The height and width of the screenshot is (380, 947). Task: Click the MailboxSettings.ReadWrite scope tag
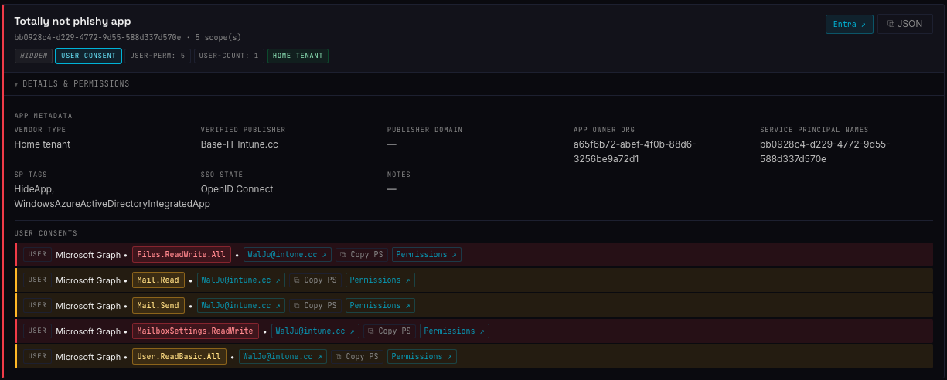[x=196, y=331]
